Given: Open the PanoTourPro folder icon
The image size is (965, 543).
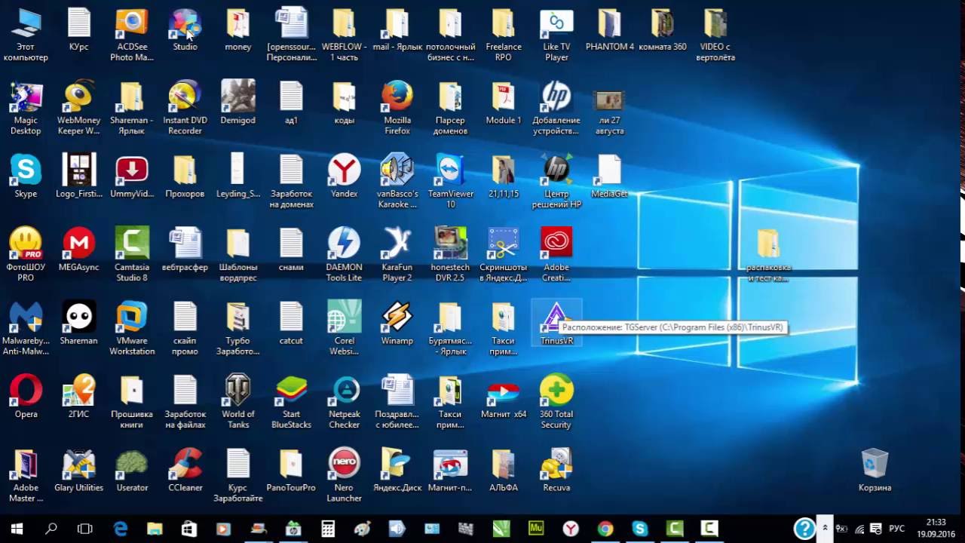Looking at the screenshot, I should point(291,470).
